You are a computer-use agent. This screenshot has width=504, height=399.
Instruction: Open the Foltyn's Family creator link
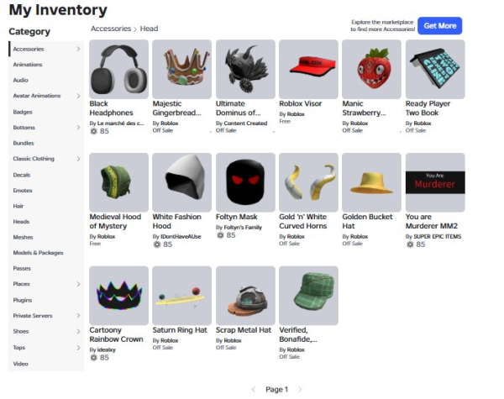(243, 228)
